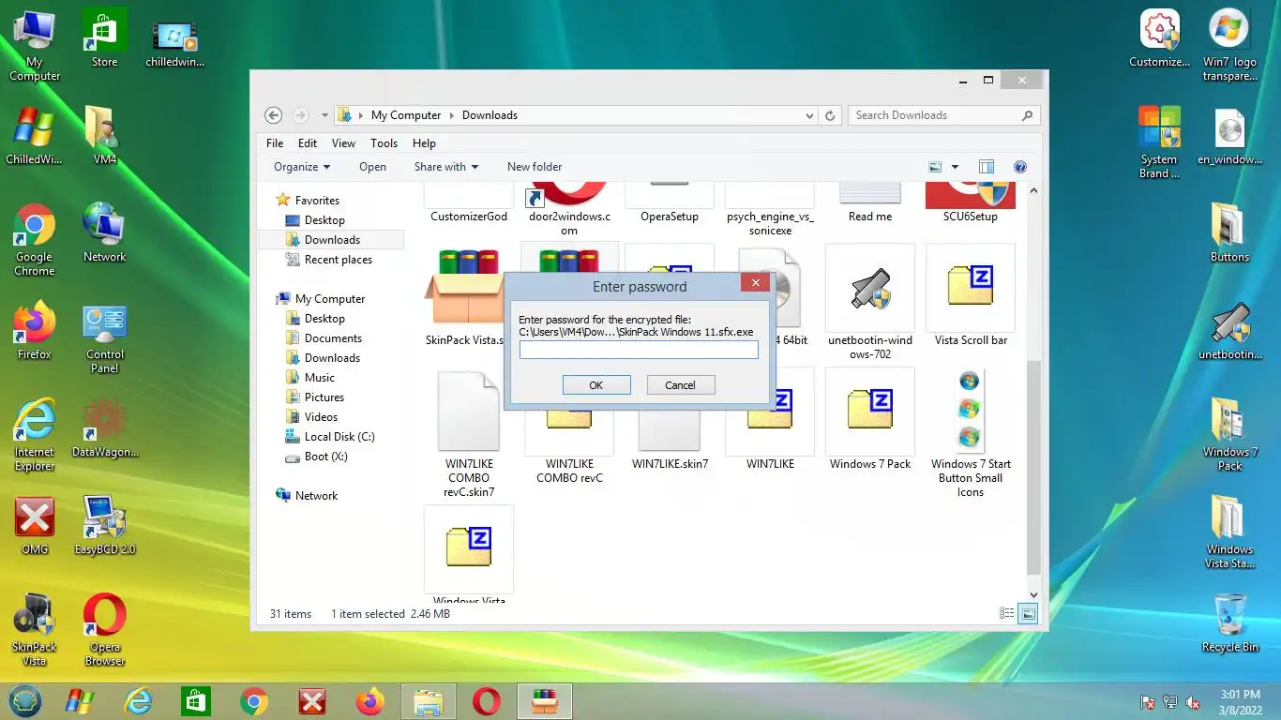The width and height of the screenshot is (1281, 720).
Task: Open Control Panel desktop icon
Action: pos(104,337)
